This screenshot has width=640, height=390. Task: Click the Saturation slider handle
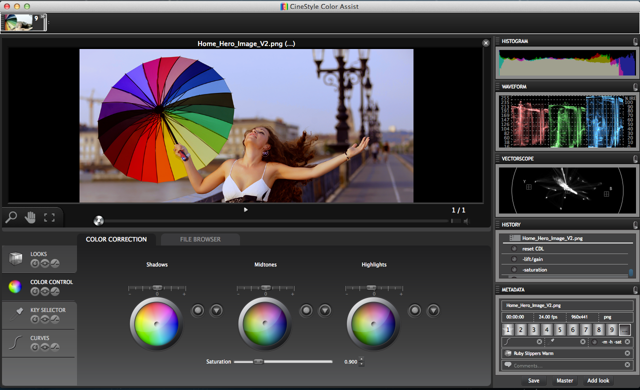[258, 361]
